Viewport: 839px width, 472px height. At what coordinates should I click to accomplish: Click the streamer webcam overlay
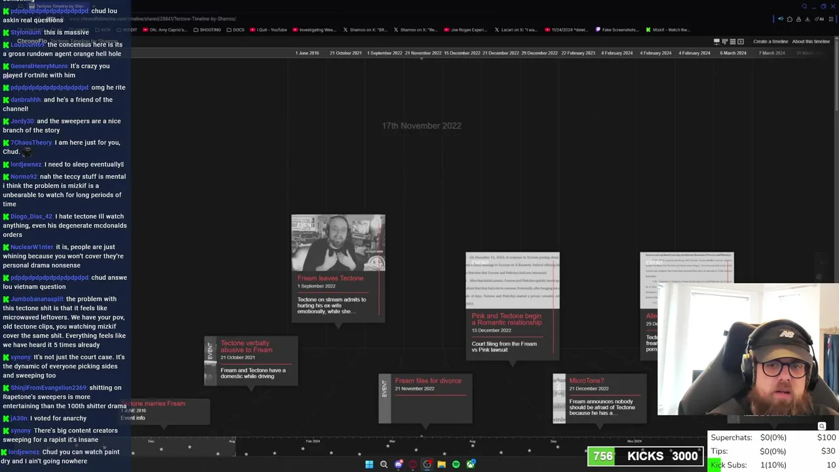tap(748, 349)
